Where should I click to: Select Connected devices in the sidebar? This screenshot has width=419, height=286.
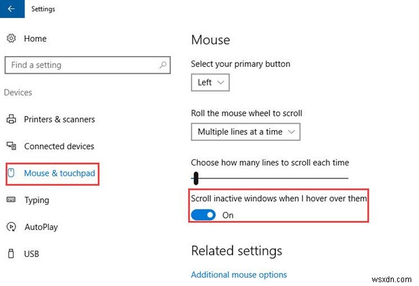59,146
